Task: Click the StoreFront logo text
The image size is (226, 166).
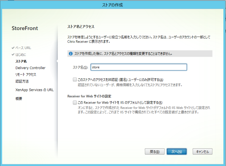Action: click(25, 28)
